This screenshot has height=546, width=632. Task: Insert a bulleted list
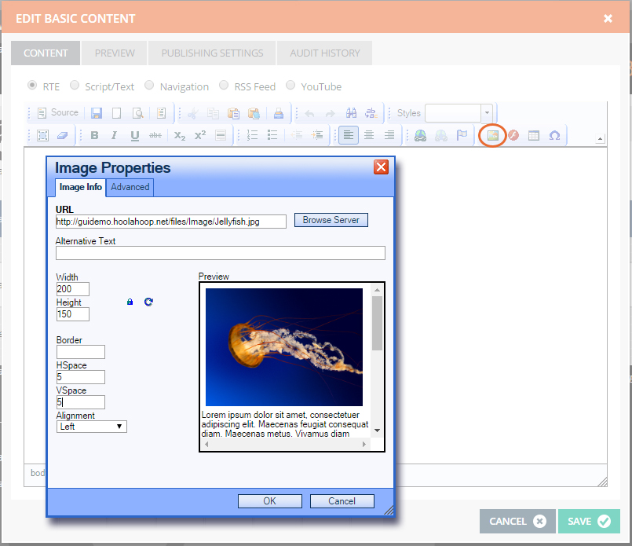click(272, 135)
